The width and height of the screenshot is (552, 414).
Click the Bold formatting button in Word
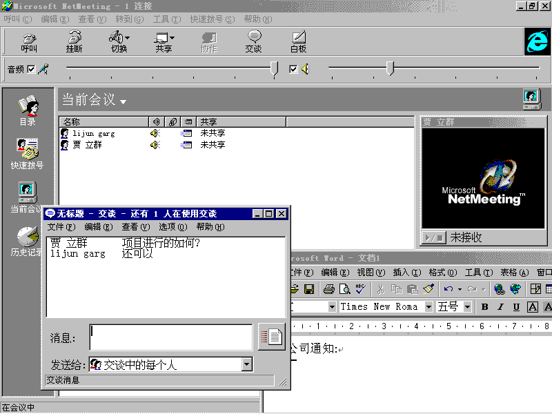[484, 307]
